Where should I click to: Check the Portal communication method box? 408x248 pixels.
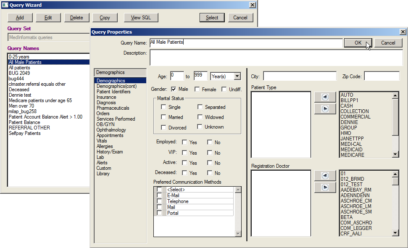pyautogui.click(x=159, y=213)
